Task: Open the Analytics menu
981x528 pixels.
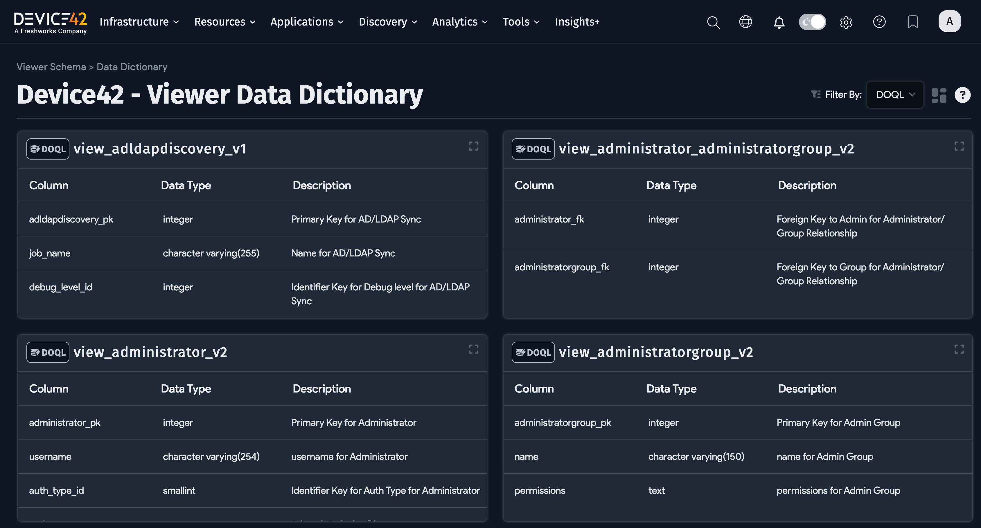Action: [x=460, y=22]
